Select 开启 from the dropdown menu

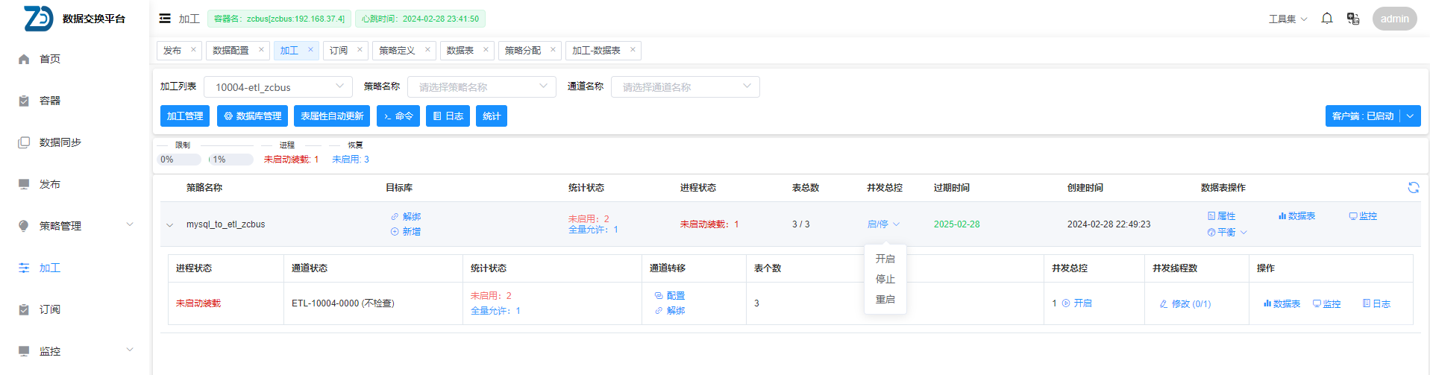click(x=885, y=259)
